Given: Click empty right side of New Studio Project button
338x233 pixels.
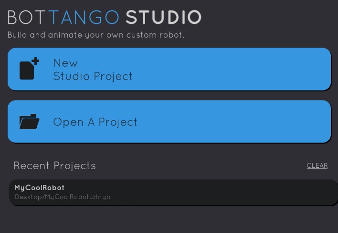Looking at the screenshot, I should point(267,69).
